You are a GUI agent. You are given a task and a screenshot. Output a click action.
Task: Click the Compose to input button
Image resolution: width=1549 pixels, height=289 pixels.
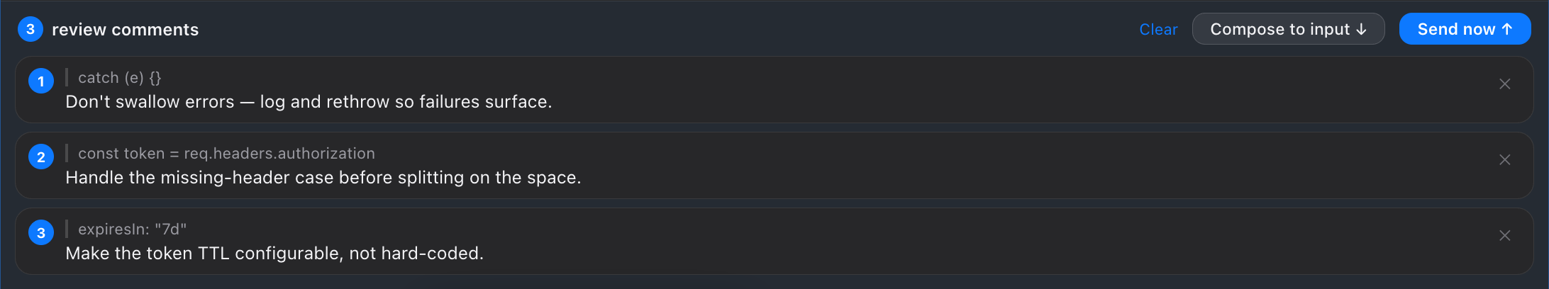[x=1288, y=29]
